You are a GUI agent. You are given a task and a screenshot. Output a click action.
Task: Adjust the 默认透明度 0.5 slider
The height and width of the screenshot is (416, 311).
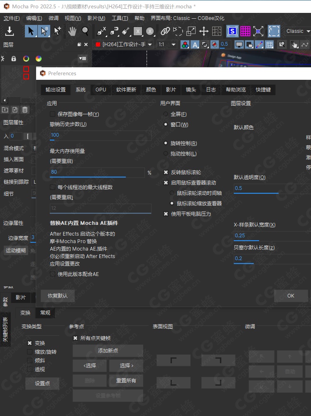point(272,188)
